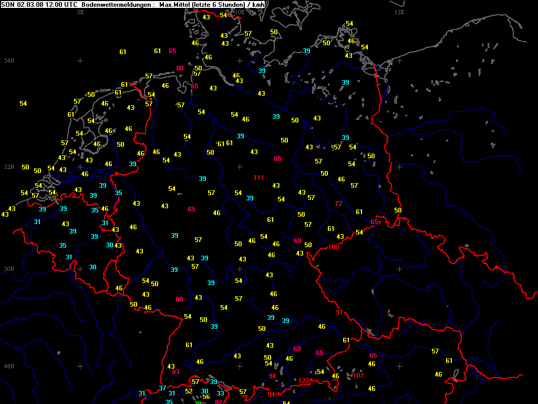Click the red 72 wind reading
The width and height of the screenshot is (538, 404).
(x=339, y=204)
